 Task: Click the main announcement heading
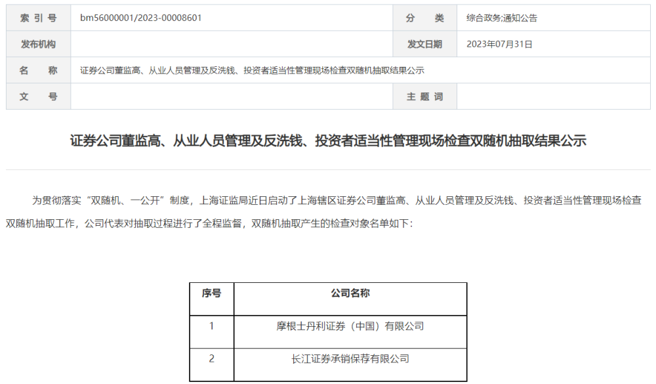click(328, 139)
